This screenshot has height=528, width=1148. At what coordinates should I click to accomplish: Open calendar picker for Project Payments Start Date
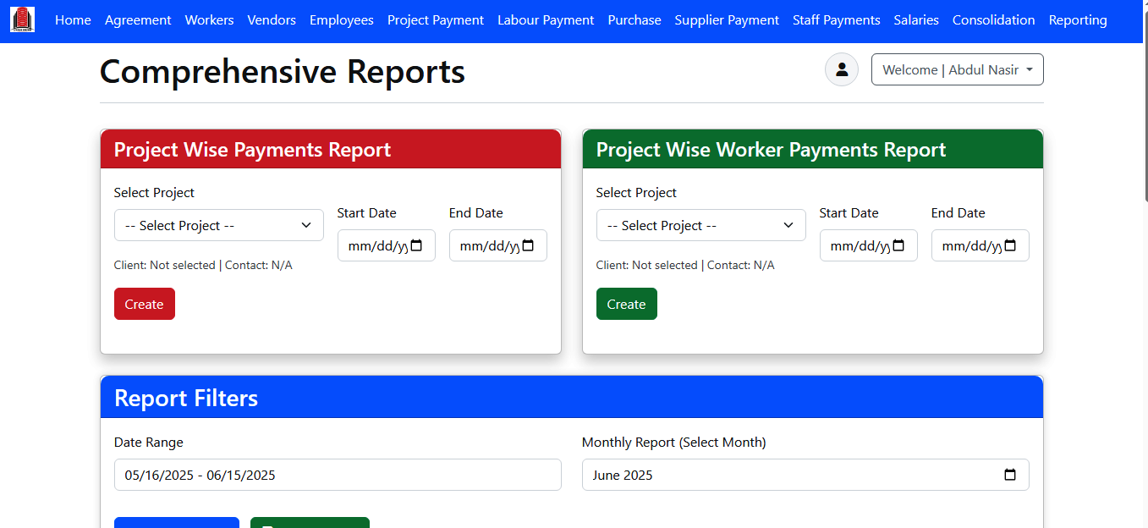pyautogui.click(x=416, y=246)
